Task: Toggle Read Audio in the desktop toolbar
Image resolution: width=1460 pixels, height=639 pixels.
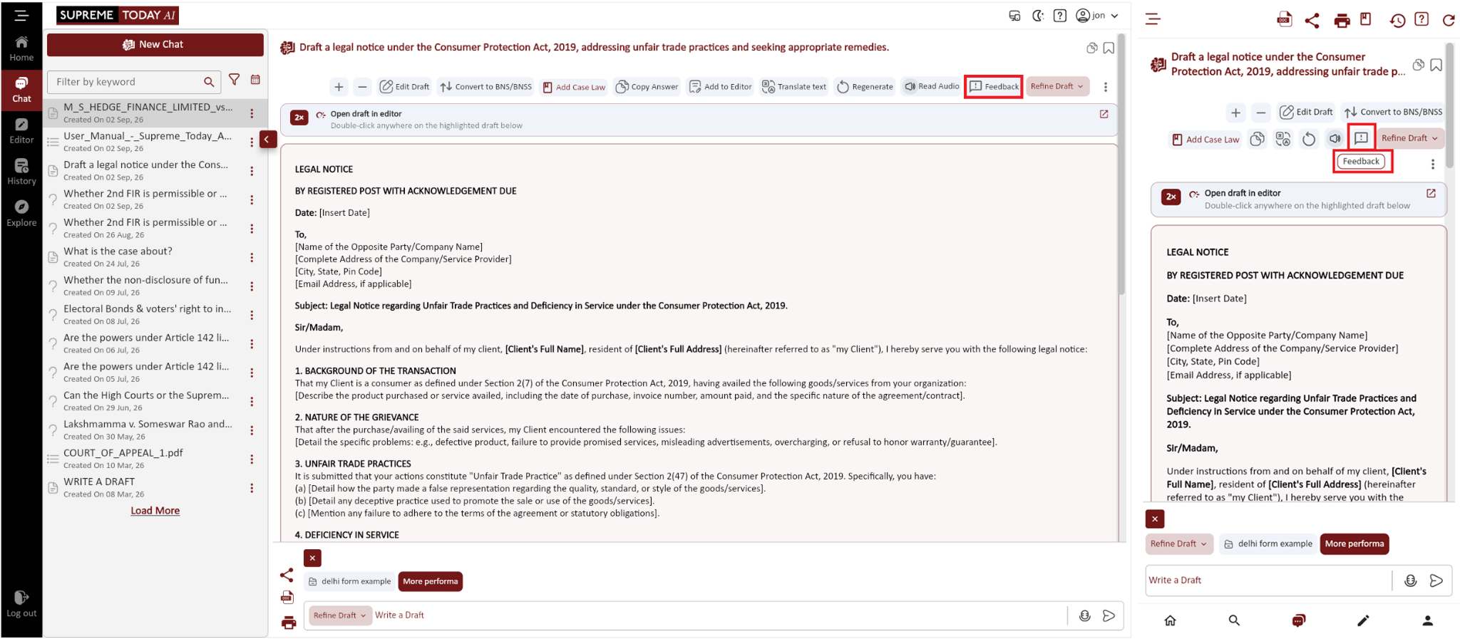Action: click(932, 86)
